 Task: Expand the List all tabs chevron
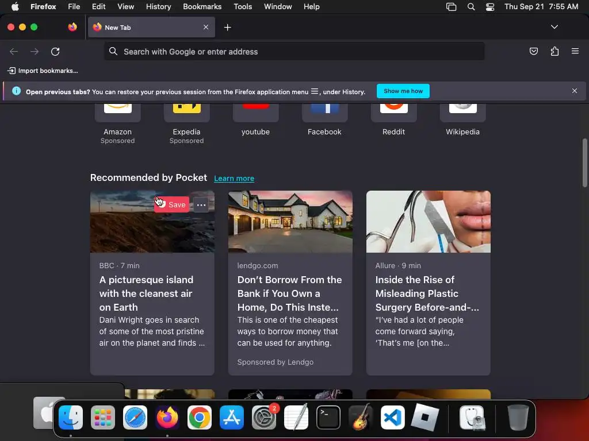coord(554,27)
